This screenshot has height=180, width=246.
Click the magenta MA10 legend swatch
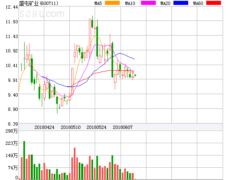coord(148,3)
